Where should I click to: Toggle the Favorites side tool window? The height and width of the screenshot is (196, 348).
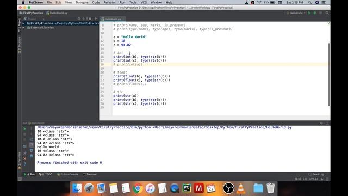point(20,161)
